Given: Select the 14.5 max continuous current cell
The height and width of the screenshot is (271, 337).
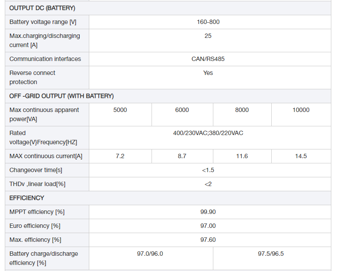Looking at the screenshot, I should (x=301, y=156).
